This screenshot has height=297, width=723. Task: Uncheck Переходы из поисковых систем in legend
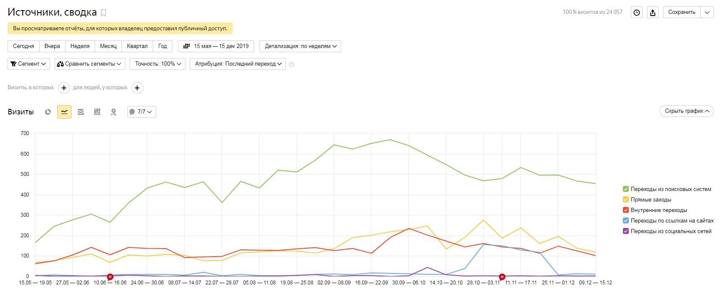click(626, 189)
